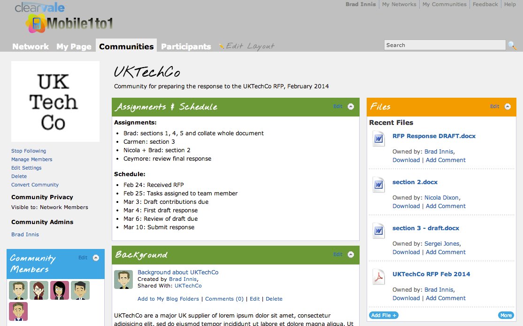This screenshot has width=523, height=326.
Task: Click the Add File button
Action: click(x=384, y=315)
